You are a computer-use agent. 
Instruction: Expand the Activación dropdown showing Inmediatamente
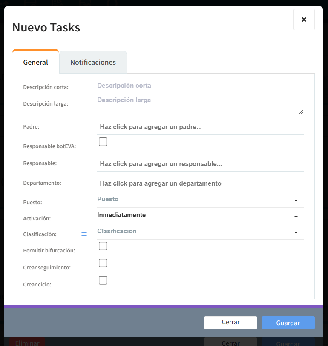(x=200, y=215)
